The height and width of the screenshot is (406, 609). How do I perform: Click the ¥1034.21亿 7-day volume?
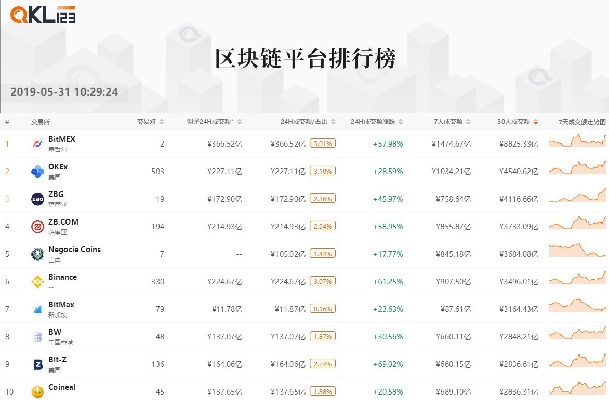[452, 172]
